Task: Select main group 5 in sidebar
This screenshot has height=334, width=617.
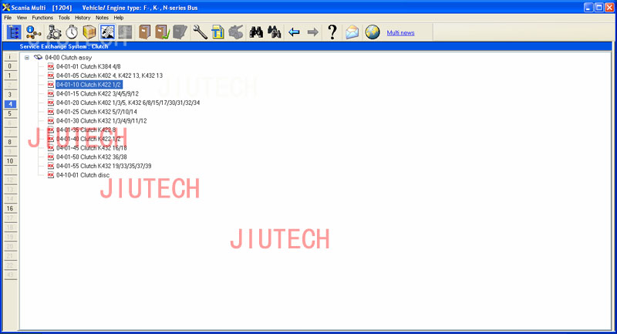Action: pyautogui.click(x=10, y=113)
